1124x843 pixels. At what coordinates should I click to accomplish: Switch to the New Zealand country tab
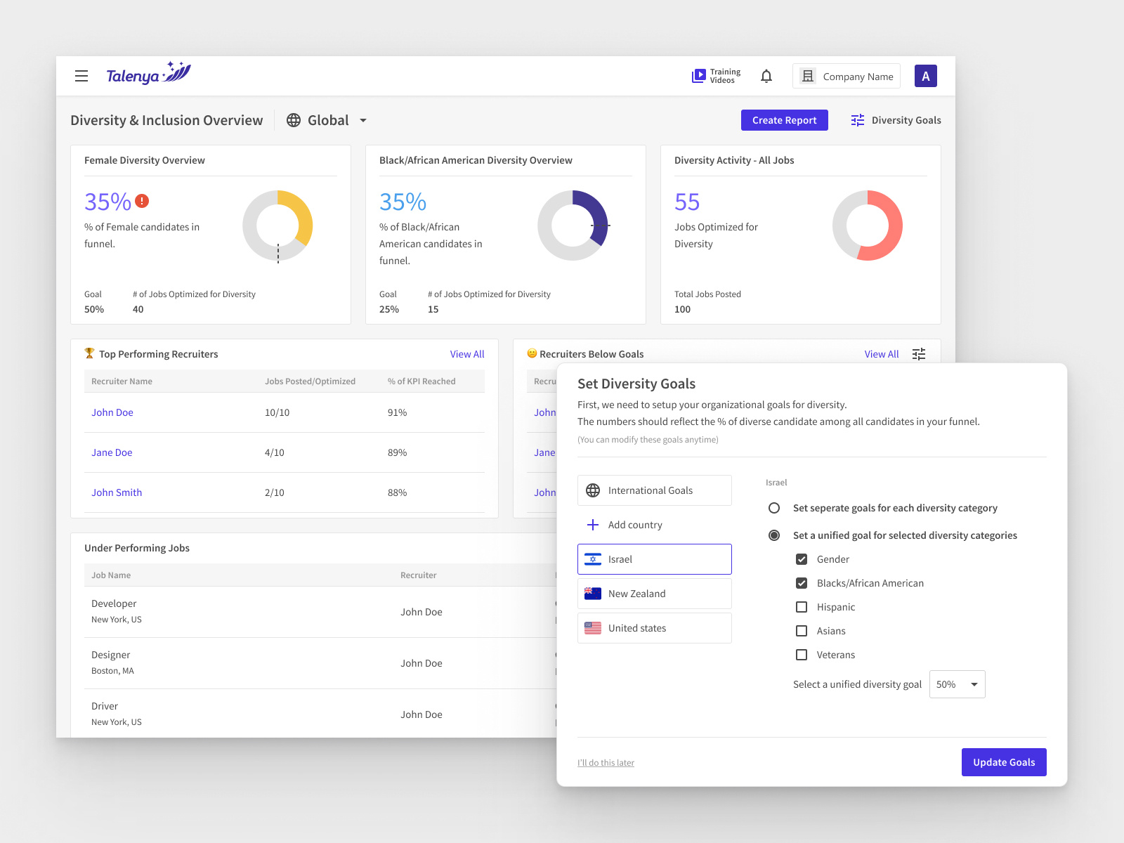(x=654, y=593)
